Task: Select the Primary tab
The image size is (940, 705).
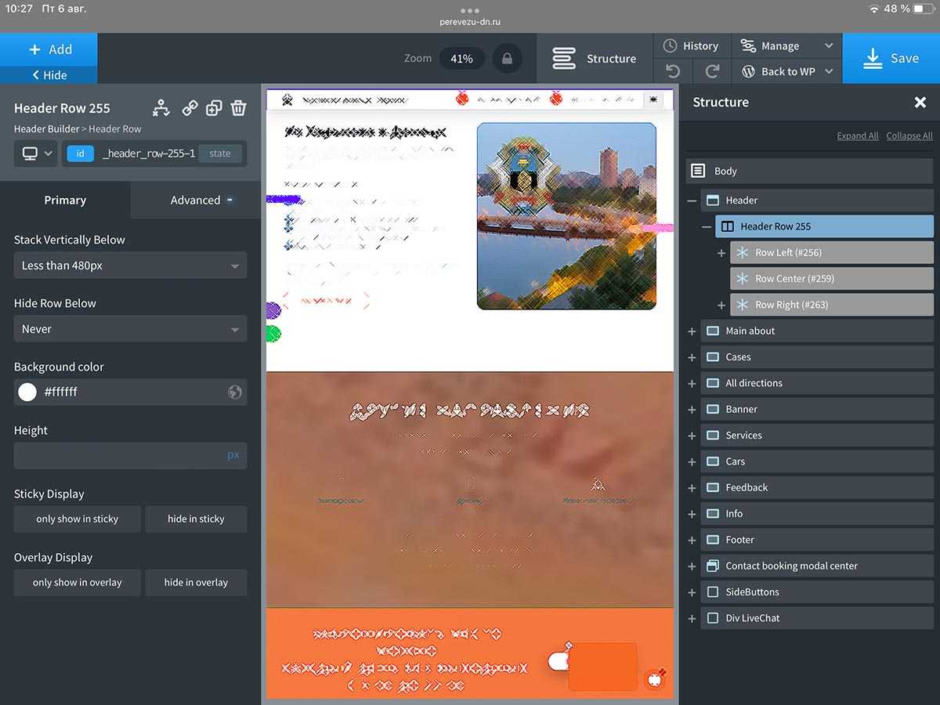Action: (65, 201)
